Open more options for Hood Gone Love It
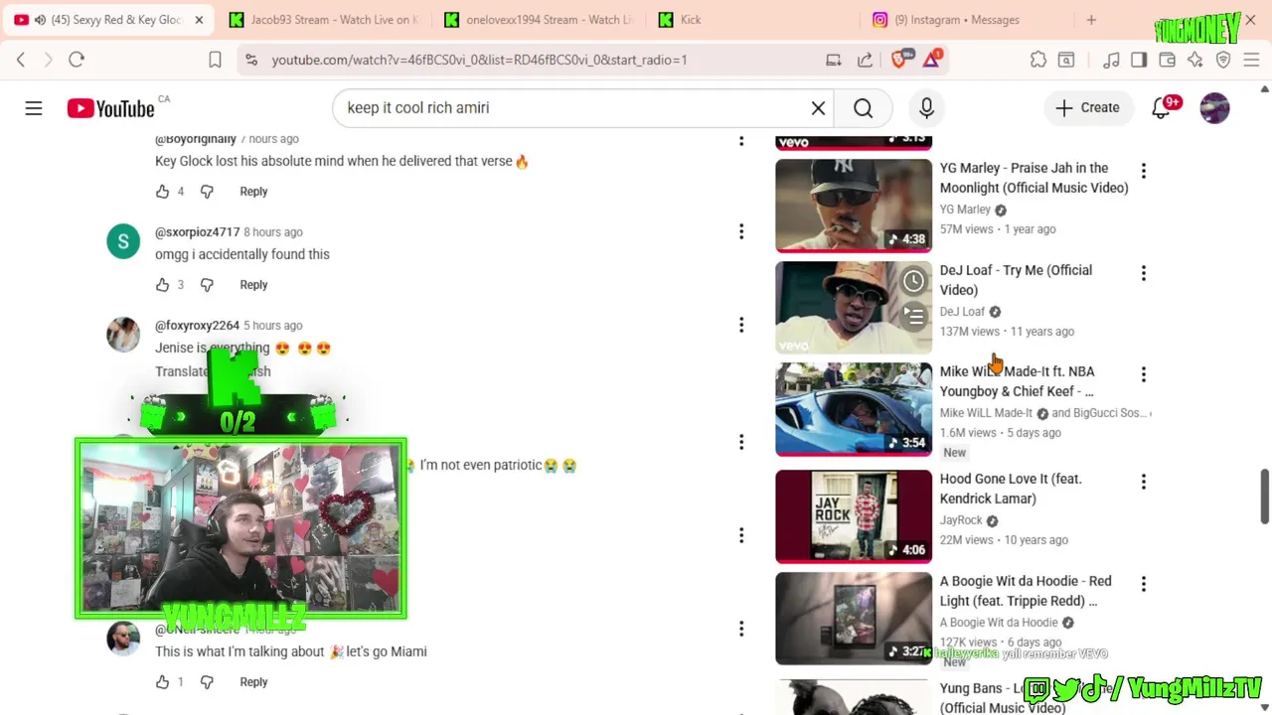This screenshot has height=715, width=1272. (1144, 482)
